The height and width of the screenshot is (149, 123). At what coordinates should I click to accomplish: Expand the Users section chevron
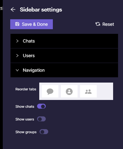(x=17, y=56)
